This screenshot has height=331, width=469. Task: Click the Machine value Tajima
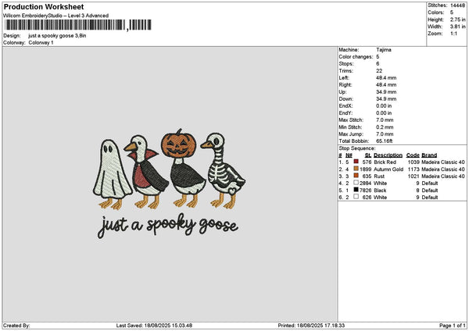pos(384,50)
